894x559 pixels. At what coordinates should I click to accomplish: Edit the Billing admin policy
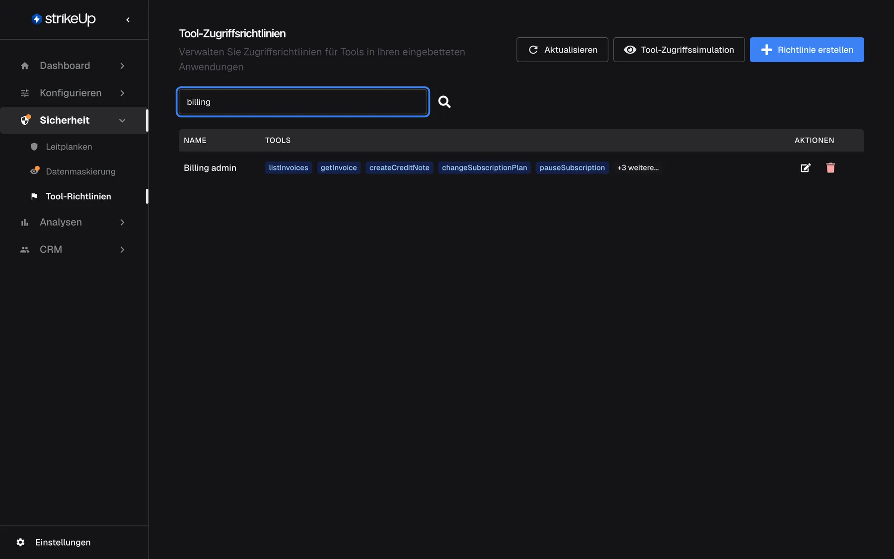coord(806,168)
